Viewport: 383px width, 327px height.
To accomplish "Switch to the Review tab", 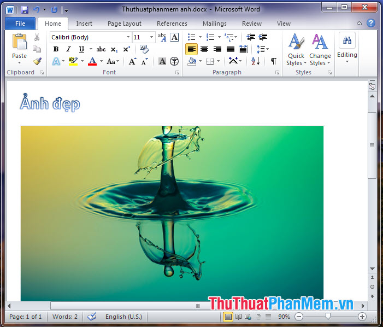I will tap(251, 24).
